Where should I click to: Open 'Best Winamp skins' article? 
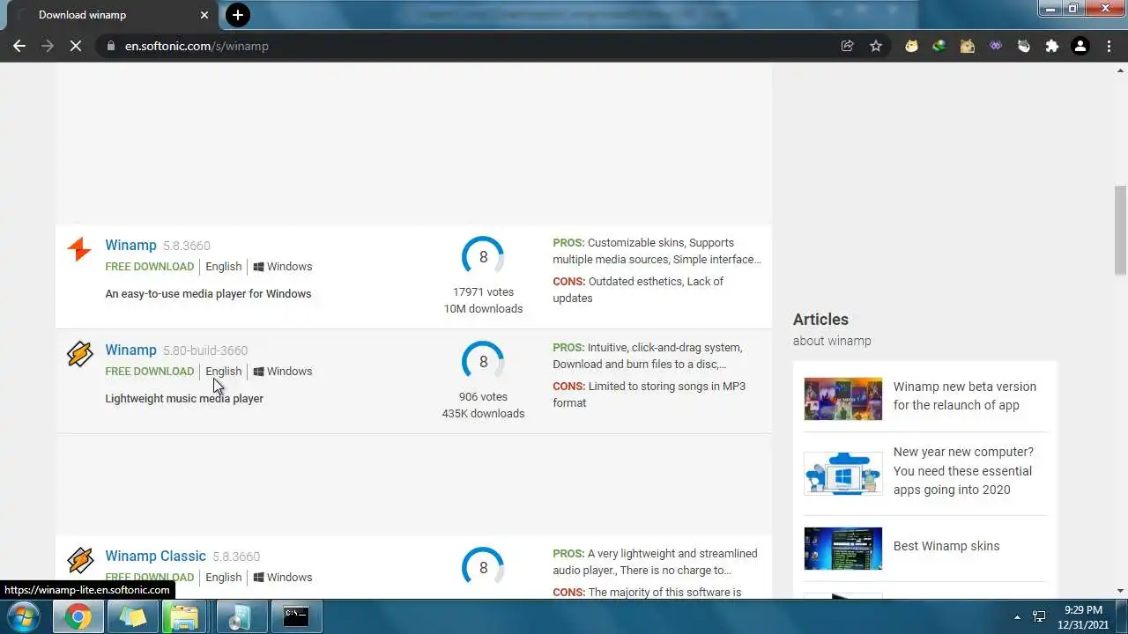coord(946,546)
